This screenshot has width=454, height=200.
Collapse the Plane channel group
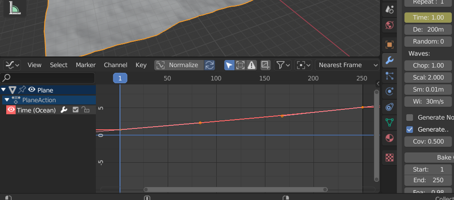(x=3, y=90)
